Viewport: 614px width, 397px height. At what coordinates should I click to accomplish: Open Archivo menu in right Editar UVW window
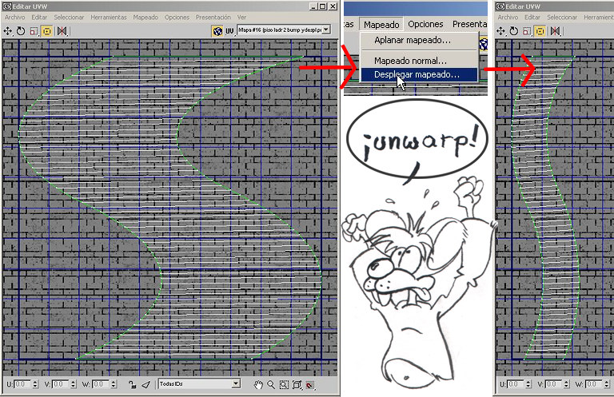point(508,18)
